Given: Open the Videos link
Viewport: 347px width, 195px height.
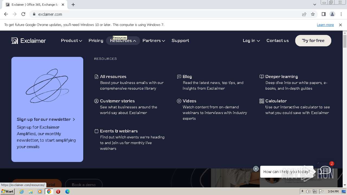Looking at the screenshot, I should click(x=189, y=101).
